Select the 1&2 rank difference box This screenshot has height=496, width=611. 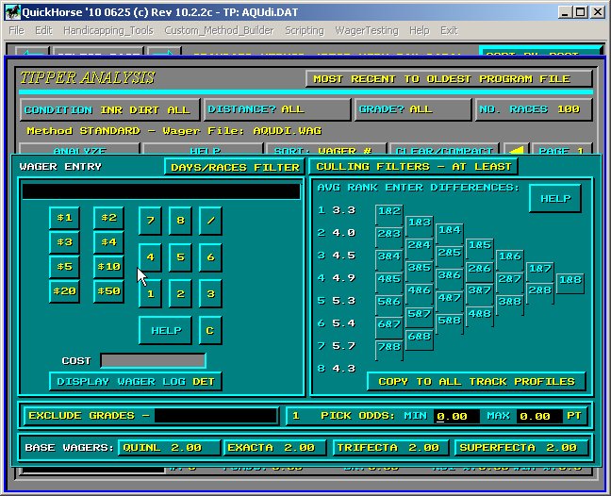pos(388,211)
